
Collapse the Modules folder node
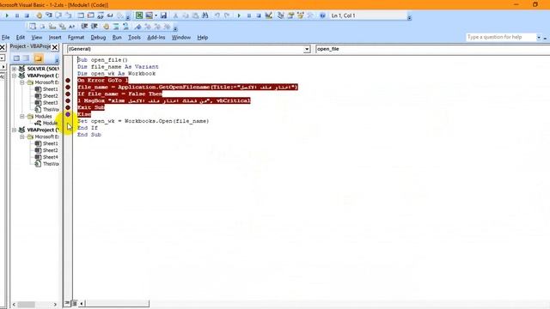21,117
